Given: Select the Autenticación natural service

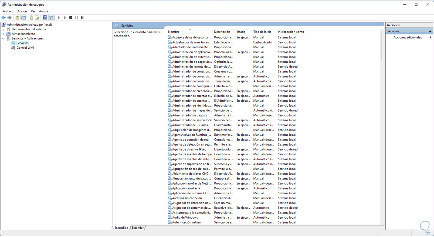Looking at the screenshot, I should pos(187,222).
